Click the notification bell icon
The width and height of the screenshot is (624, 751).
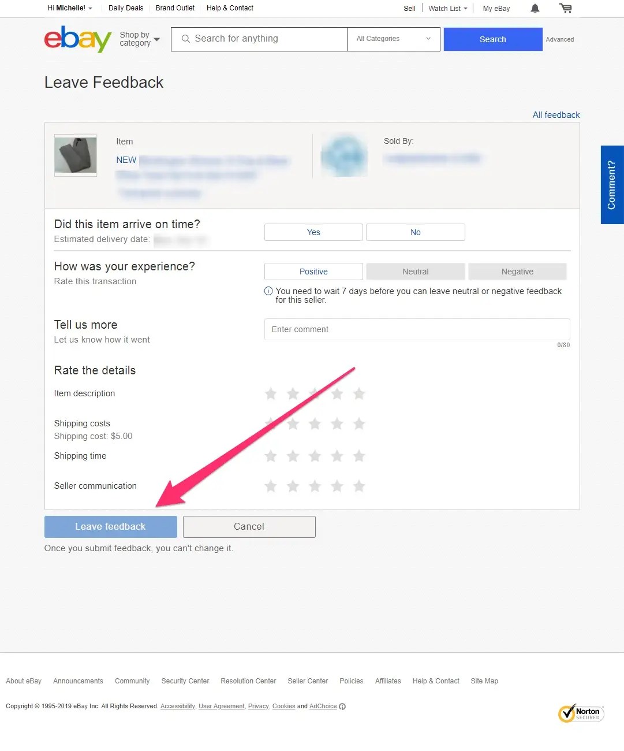535,8
